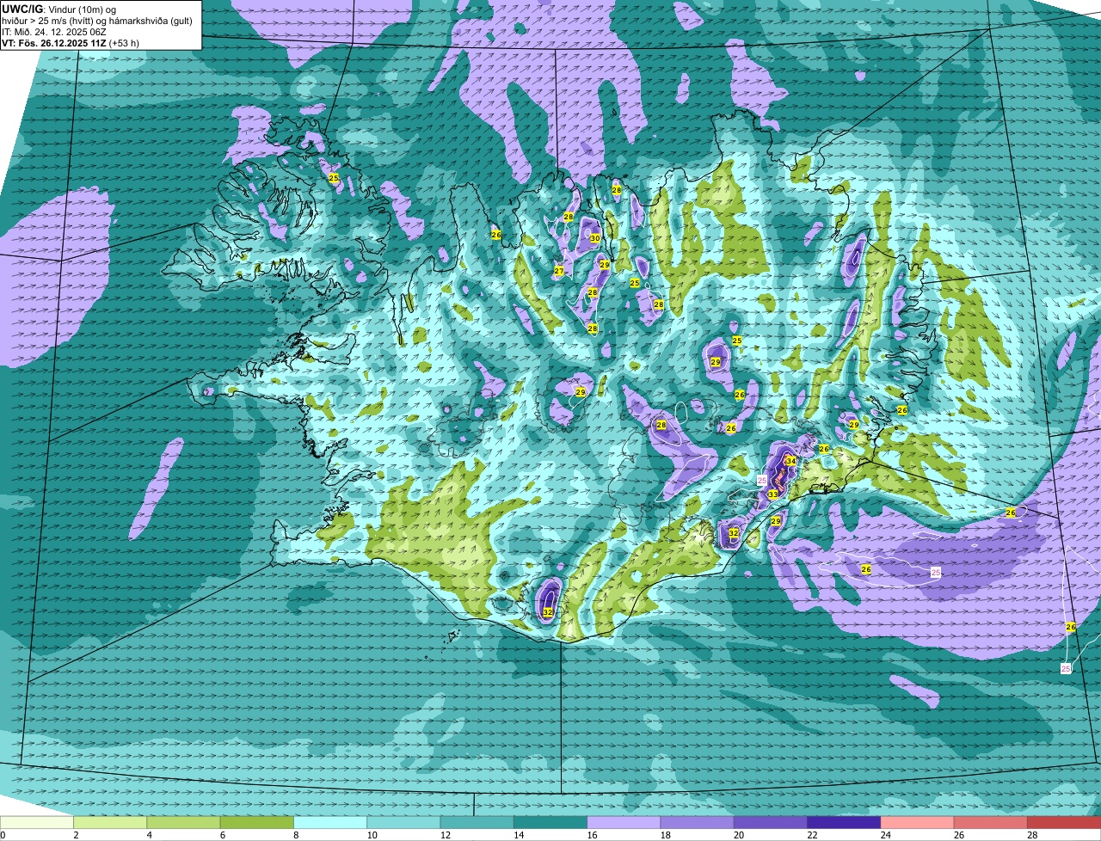Select the lavender 16–18 m/s legend swatch
The height and width of the screenshot is (841, 1101).
click(x=624, y=822)
